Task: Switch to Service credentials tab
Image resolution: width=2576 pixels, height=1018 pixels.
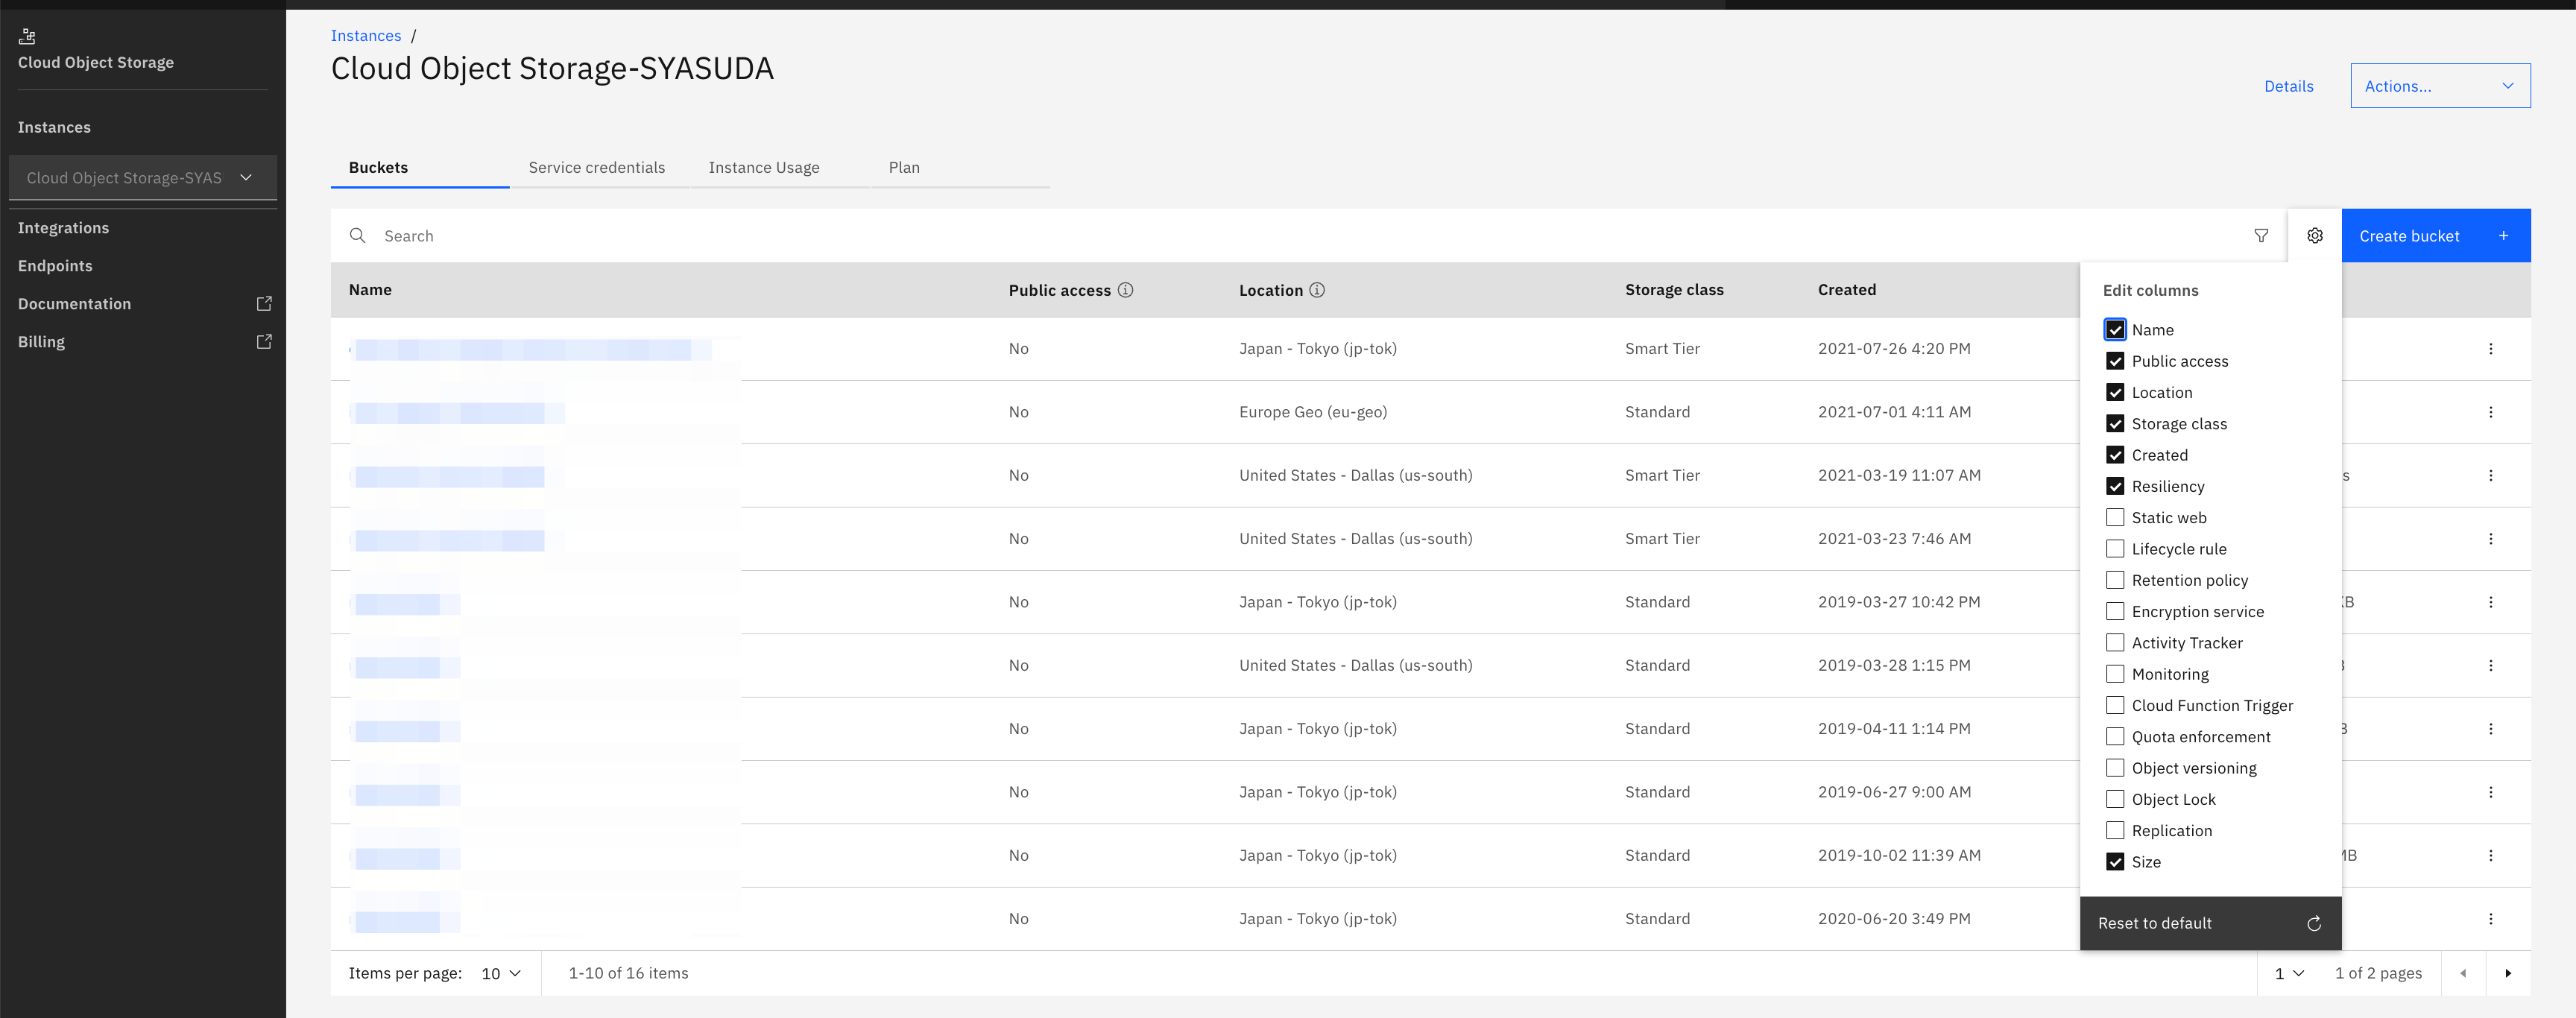Action: [x=596, y=168]
